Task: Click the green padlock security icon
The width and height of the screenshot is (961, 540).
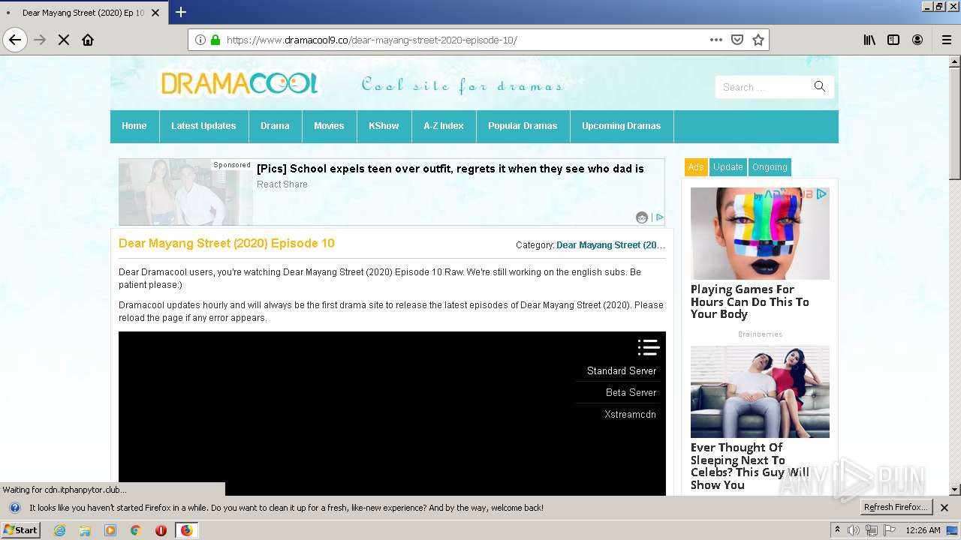Action: pyautogui.click(x=215, y=40)
